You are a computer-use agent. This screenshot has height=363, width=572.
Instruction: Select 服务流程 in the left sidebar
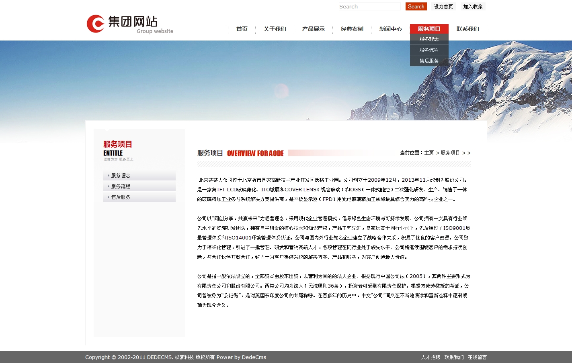tap(121, 187)
